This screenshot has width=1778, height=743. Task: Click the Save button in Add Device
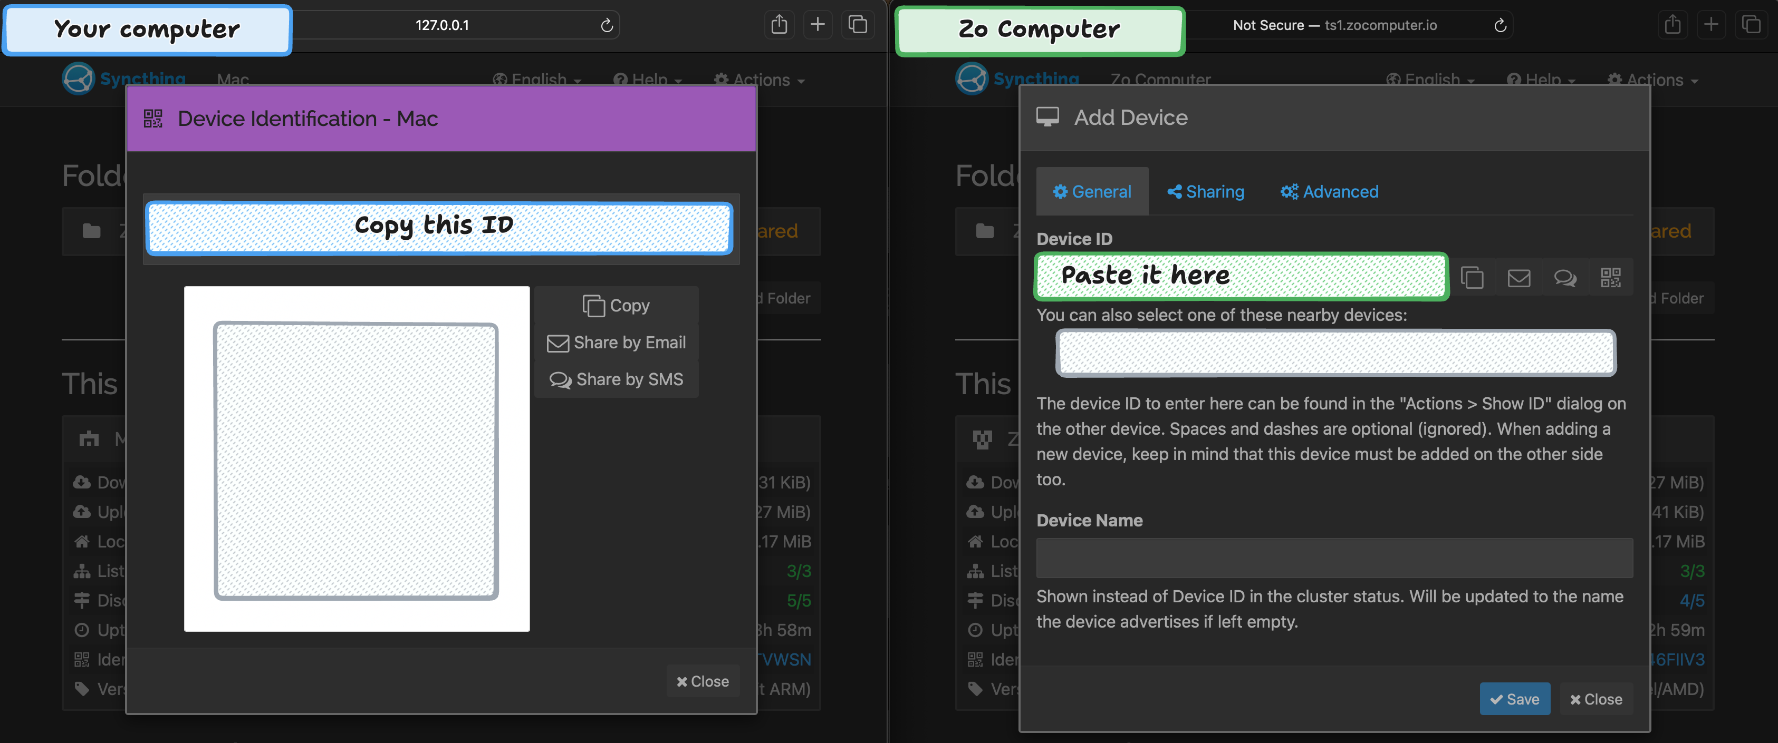[1514, 699]
